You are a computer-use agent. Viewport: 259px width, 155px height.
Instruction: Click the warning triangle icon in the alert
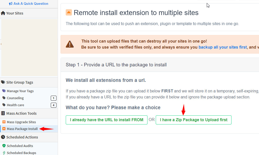pos(70,44)
